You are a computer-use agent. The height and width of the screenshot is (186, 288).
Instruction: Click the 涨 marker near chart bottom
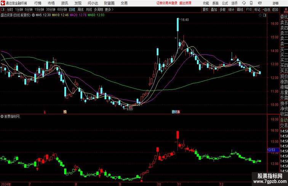[x=179, y=112]
